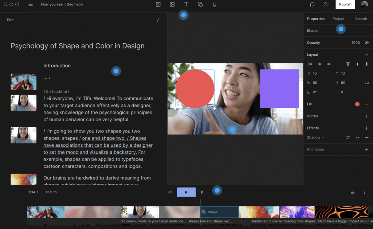
Task: Click the microphone recording icon
Action: (214, 4)
